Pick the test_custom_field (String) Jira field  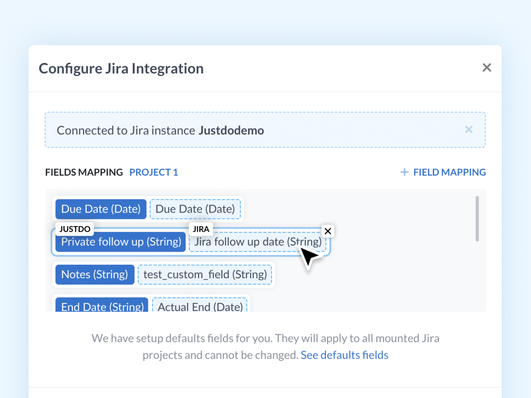205,275
